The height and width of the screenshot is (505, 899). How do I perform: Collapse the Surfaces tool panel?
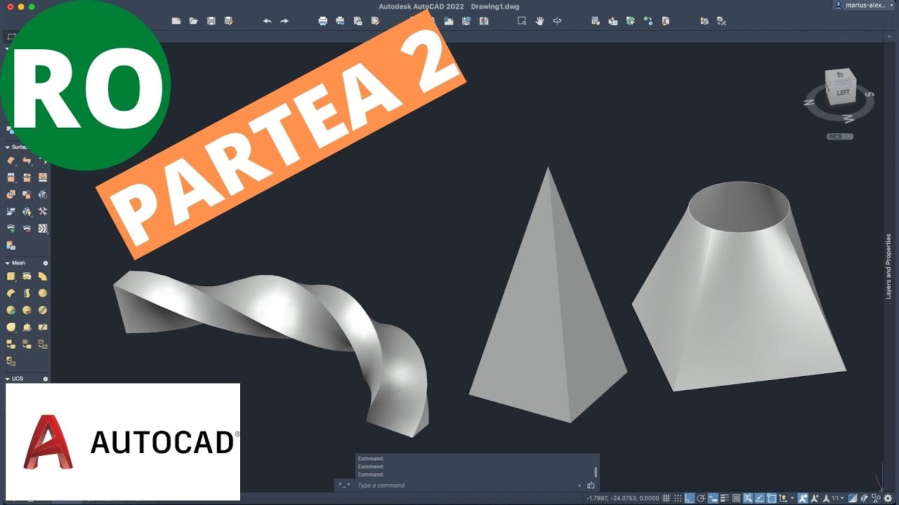click(8, 147)
